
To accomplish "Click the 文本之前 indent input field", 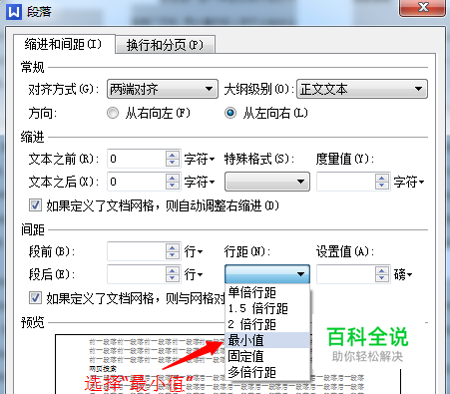I will point(136,159).
